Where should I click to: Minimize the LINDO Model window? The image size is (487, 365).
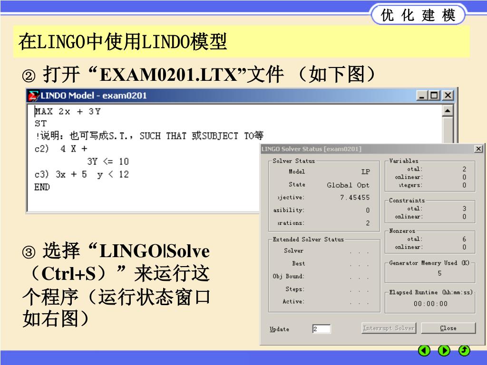point(422,95)
